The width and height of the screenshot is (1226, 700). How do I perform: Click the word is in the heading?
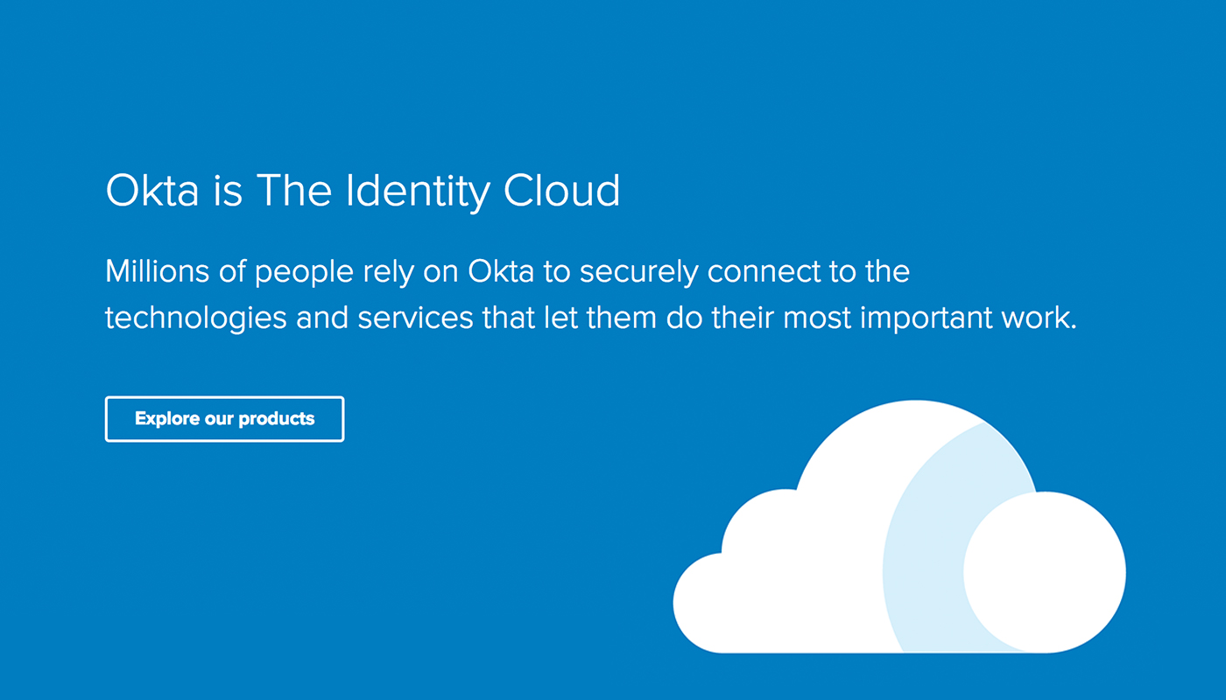(x=227, y=191)
